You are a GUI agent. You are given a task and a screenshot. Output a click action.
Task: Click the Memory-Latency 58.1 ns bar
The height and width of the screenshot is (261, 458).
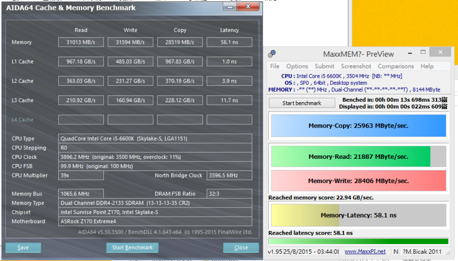click(358, 215)
